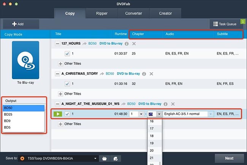Switch to the Converter tab
The image size is (247, 165).
[x=134, y=13]
